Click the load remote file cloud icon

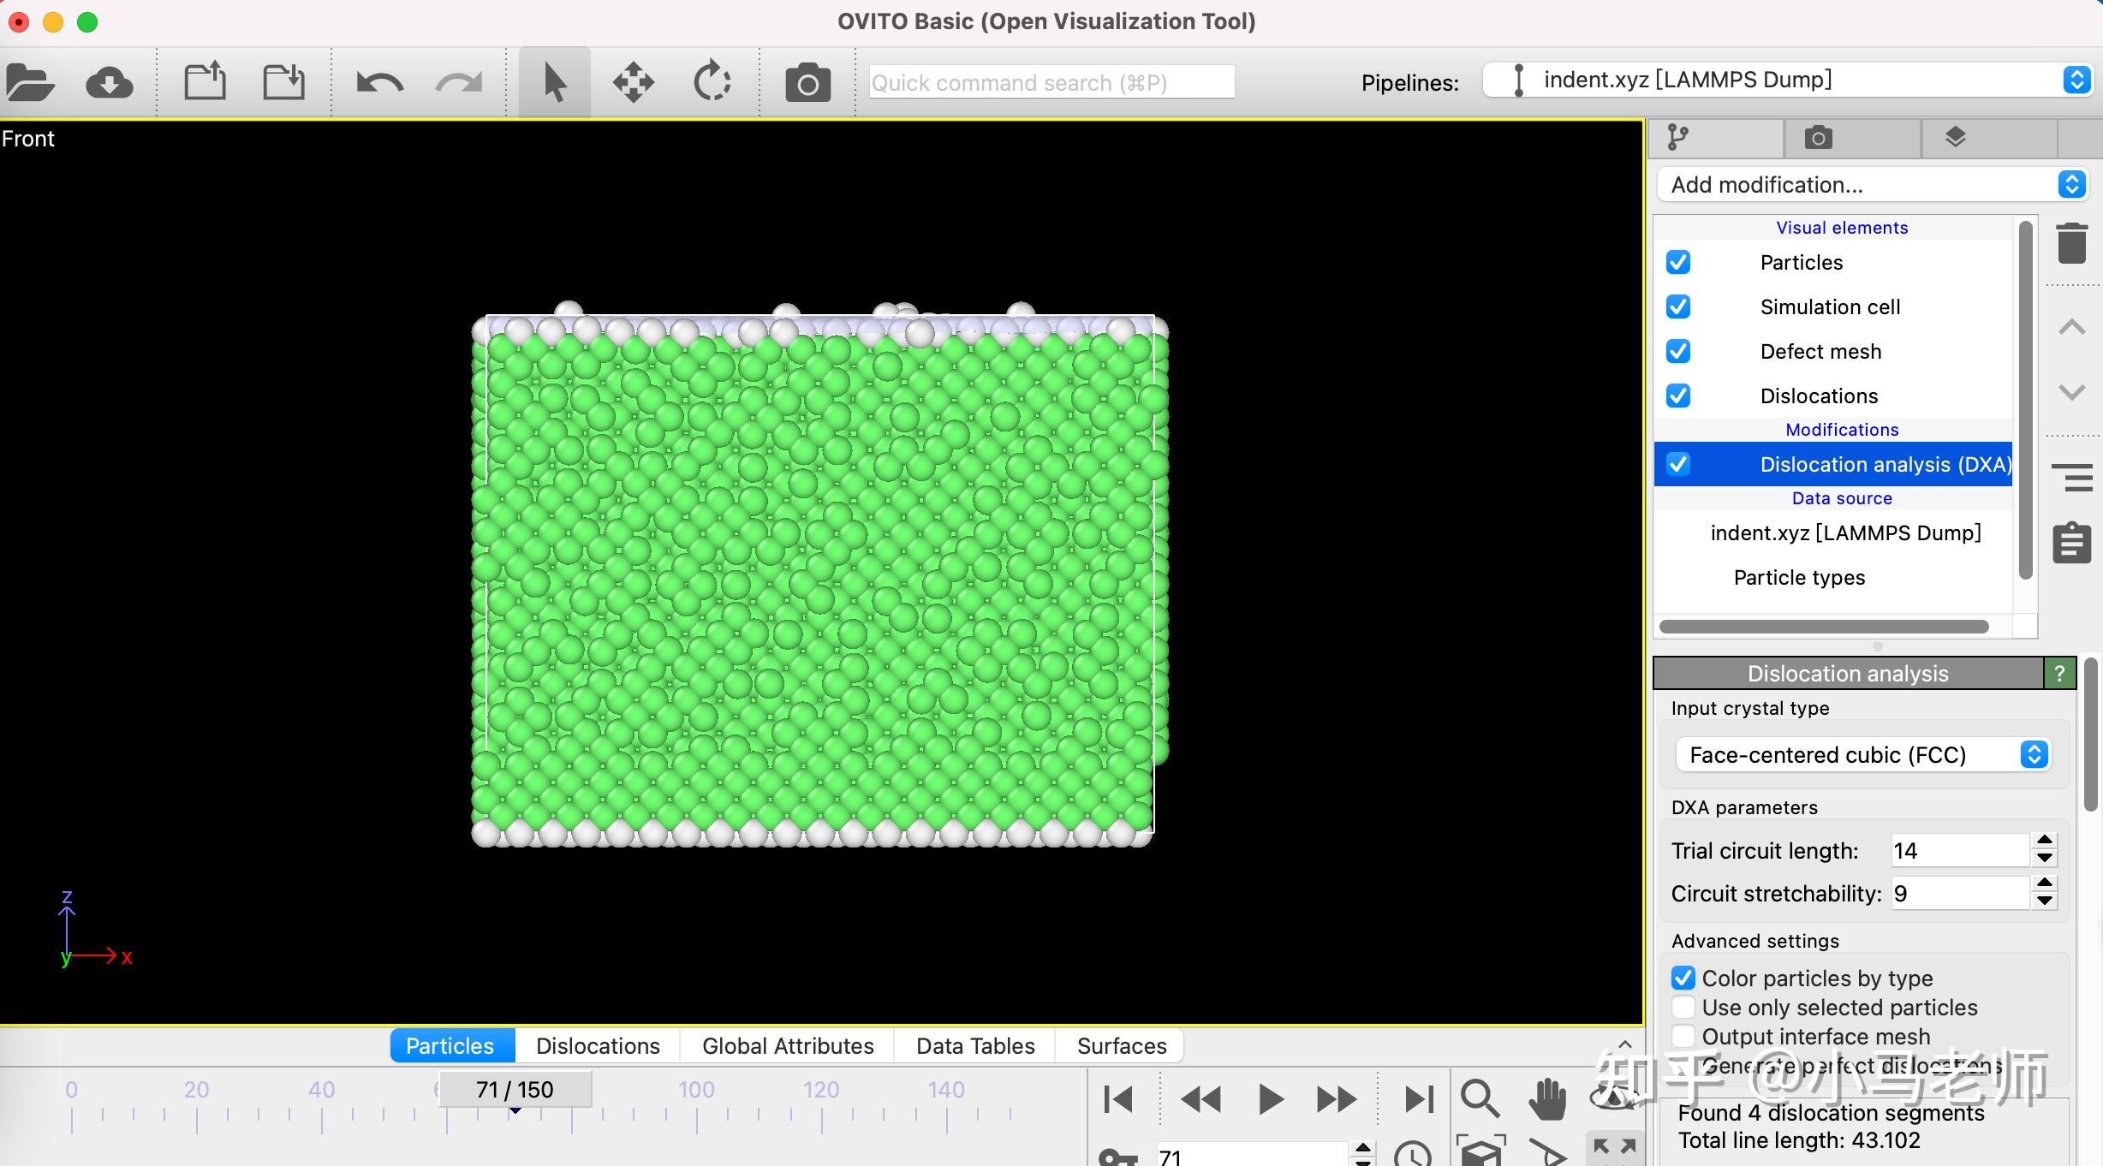(109, 83)
